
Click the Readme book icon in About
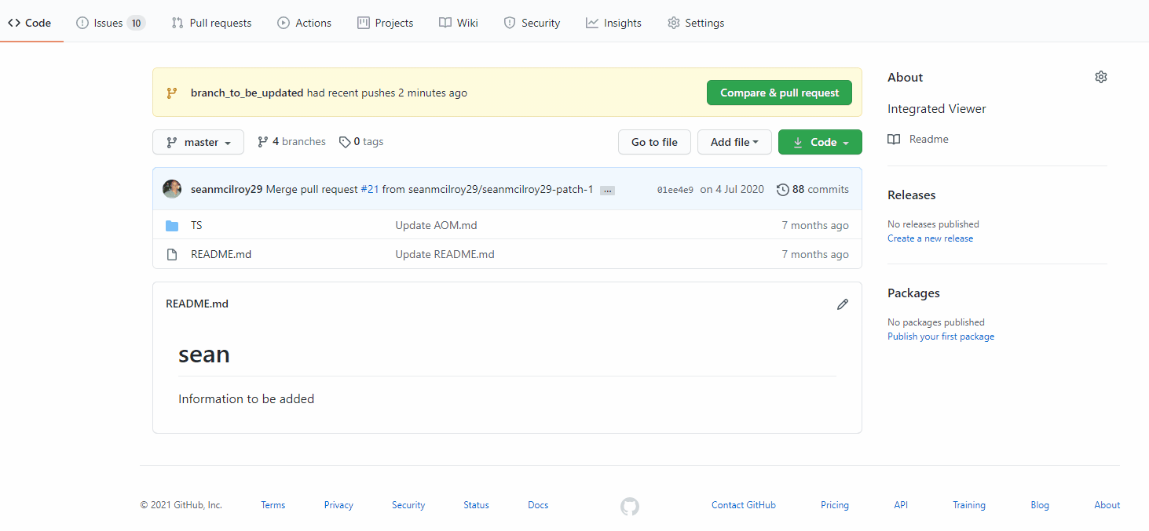tap(893, 139)
